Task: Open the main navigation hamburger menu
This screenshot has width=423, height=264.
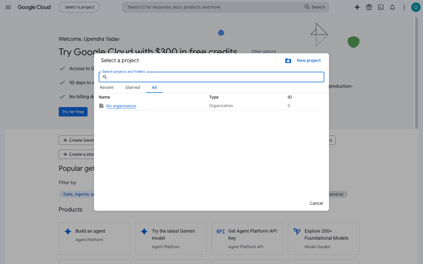Action: point(8,7)
